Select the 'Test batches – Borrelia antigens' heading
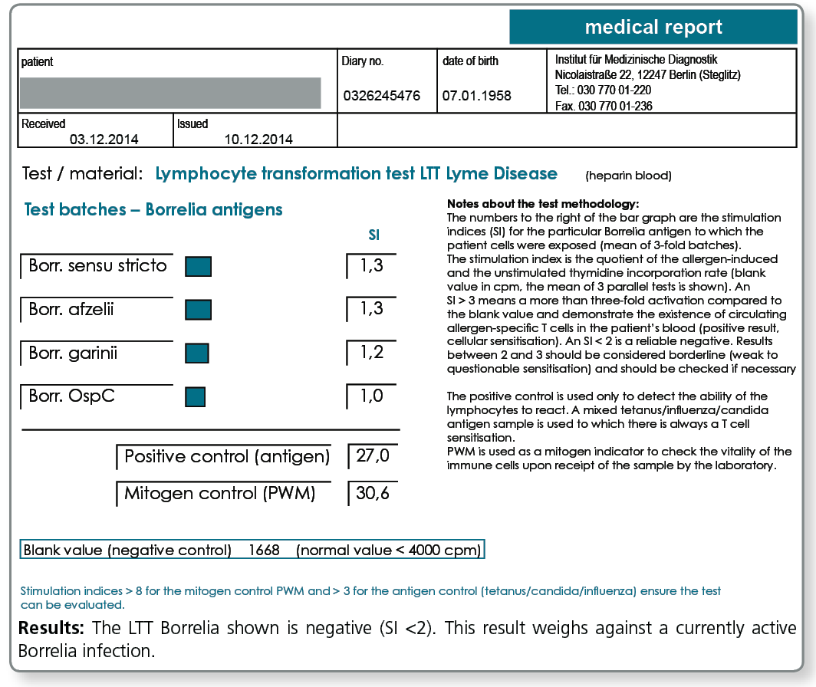816x687 pixels. (x=153, y=209)
